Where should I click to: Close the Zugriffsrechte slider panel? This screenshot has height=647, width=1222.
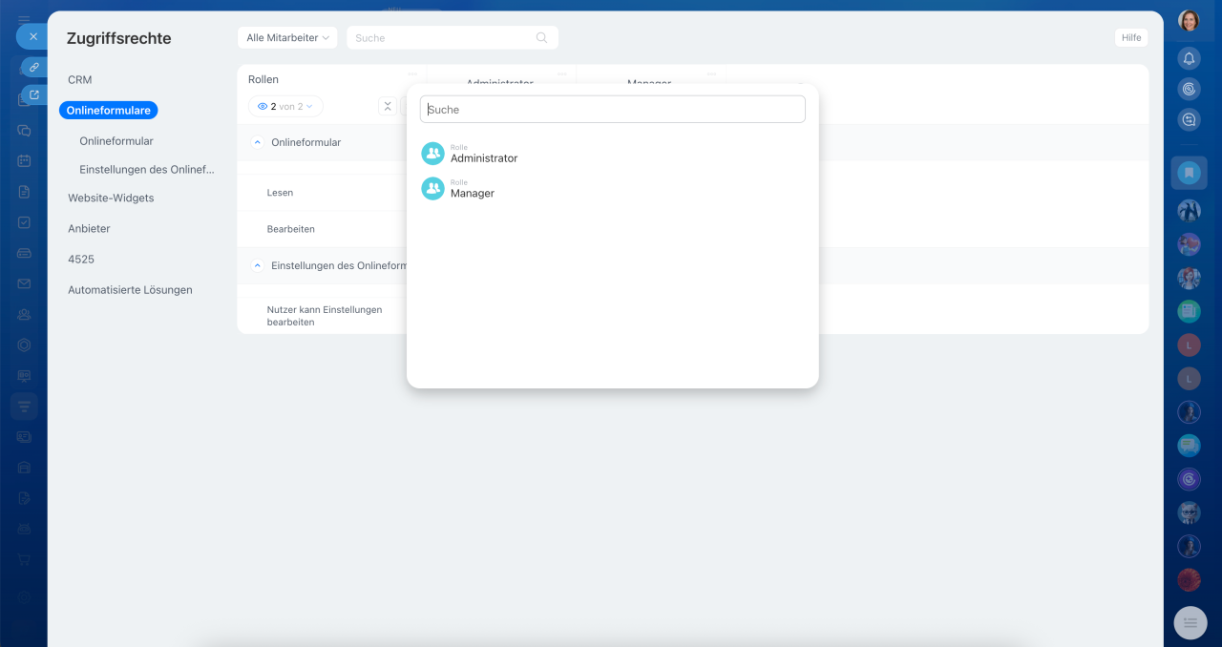32,36
